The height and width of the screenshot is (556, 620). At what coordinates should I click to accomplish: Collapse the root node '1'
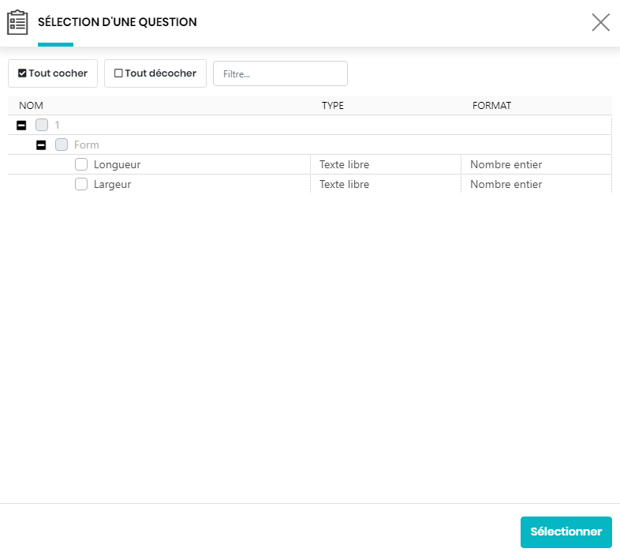[21, 126]
